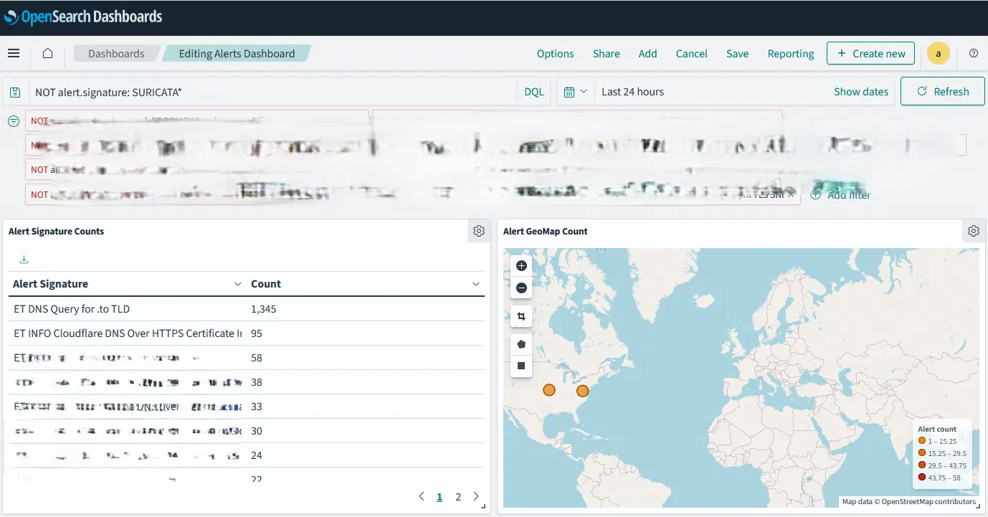Click the 1 – 15.25 legend swatch

point(922,441)
